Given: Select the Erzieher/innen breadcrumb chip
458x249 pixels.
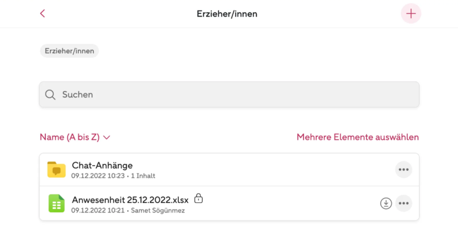Looking at the screenshot, I should [69, 51].
